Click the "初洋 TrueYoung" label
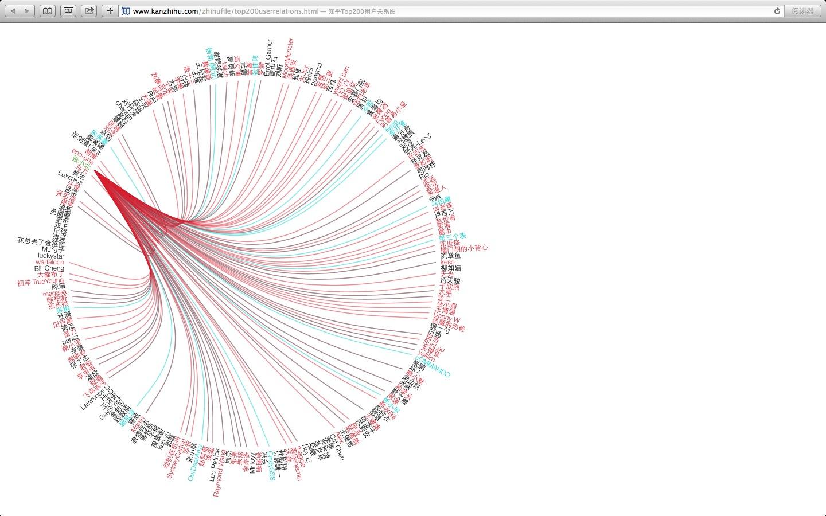This screenshot has height=516, width=826. pyautogui.click(x=40, y=282)
